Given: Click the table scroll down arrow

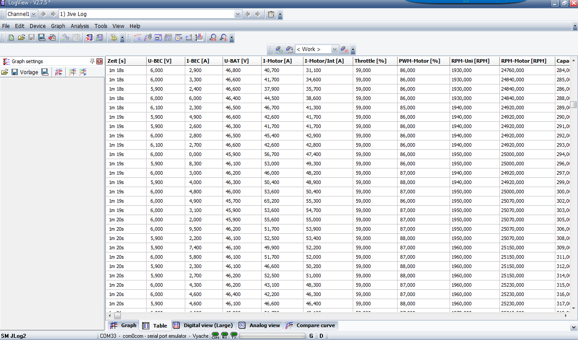Looking at the screenshot, I should (574, 308).
